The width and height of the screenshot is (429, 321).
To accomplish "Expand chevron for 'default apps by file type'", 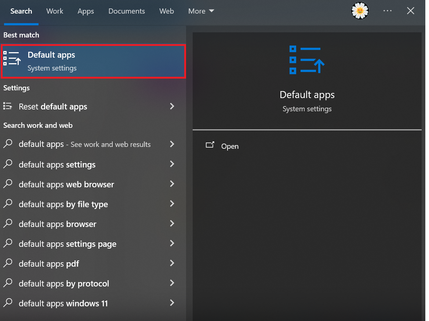I will [x=172, y=203].
